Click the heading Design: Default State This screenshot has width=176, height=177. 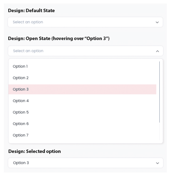click(32, 11)
